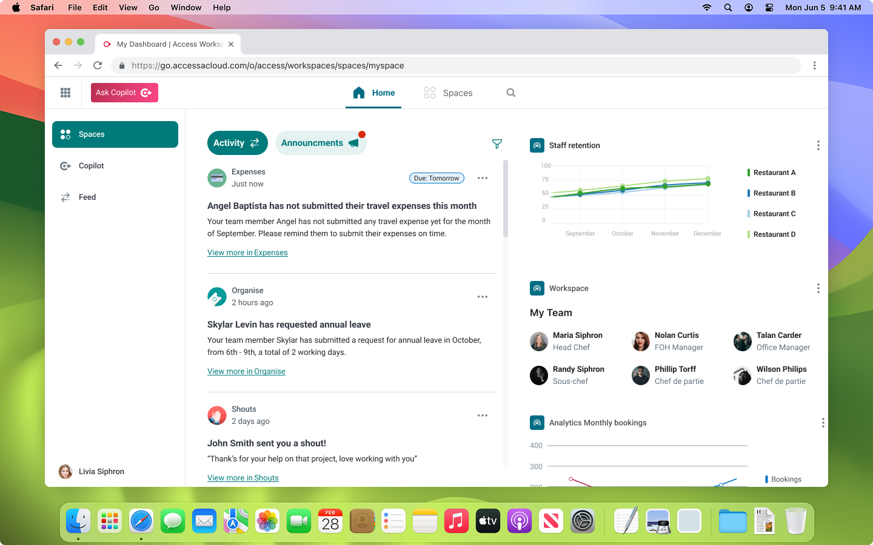Viewport: 873px width, 545px height.
Task: Click the activity filter funnel icon
Action: pyautogui.click(x=497, y=144)
